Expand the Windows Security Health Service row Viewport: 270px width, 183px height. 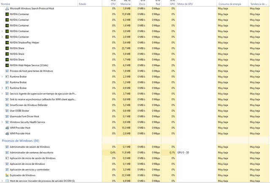pos(2,122)
